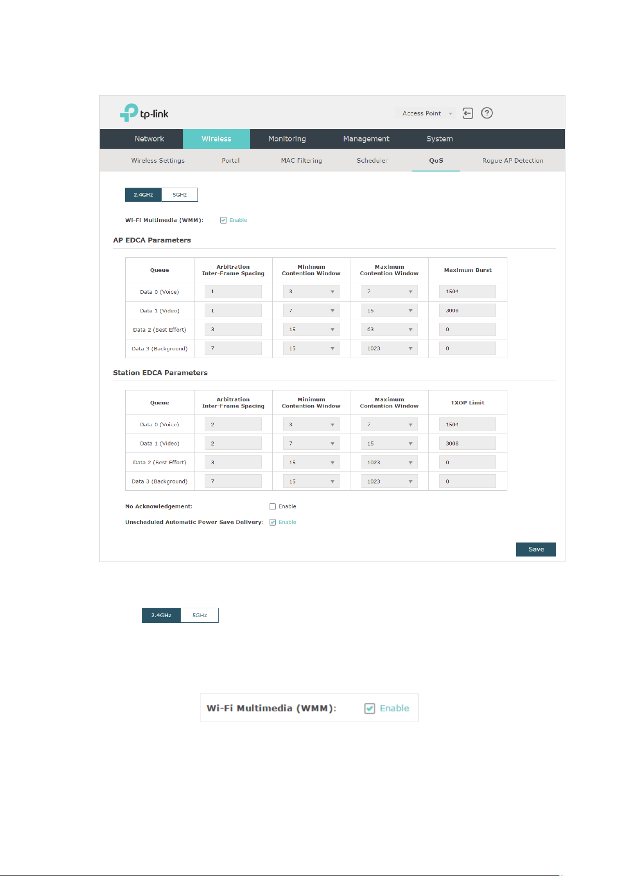Click Station Video TXOP Limit field

[467, 443]
